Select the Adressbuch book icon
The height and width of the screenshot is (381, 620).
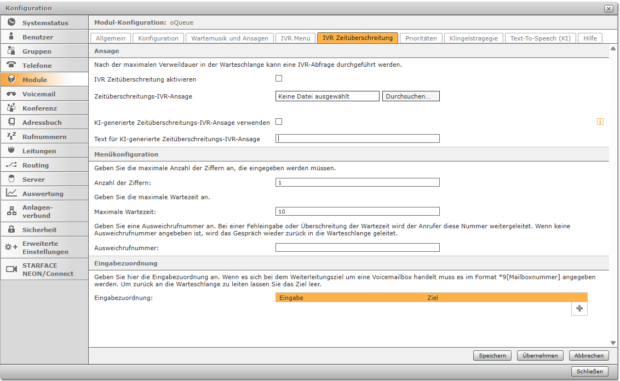coord(12,122)
